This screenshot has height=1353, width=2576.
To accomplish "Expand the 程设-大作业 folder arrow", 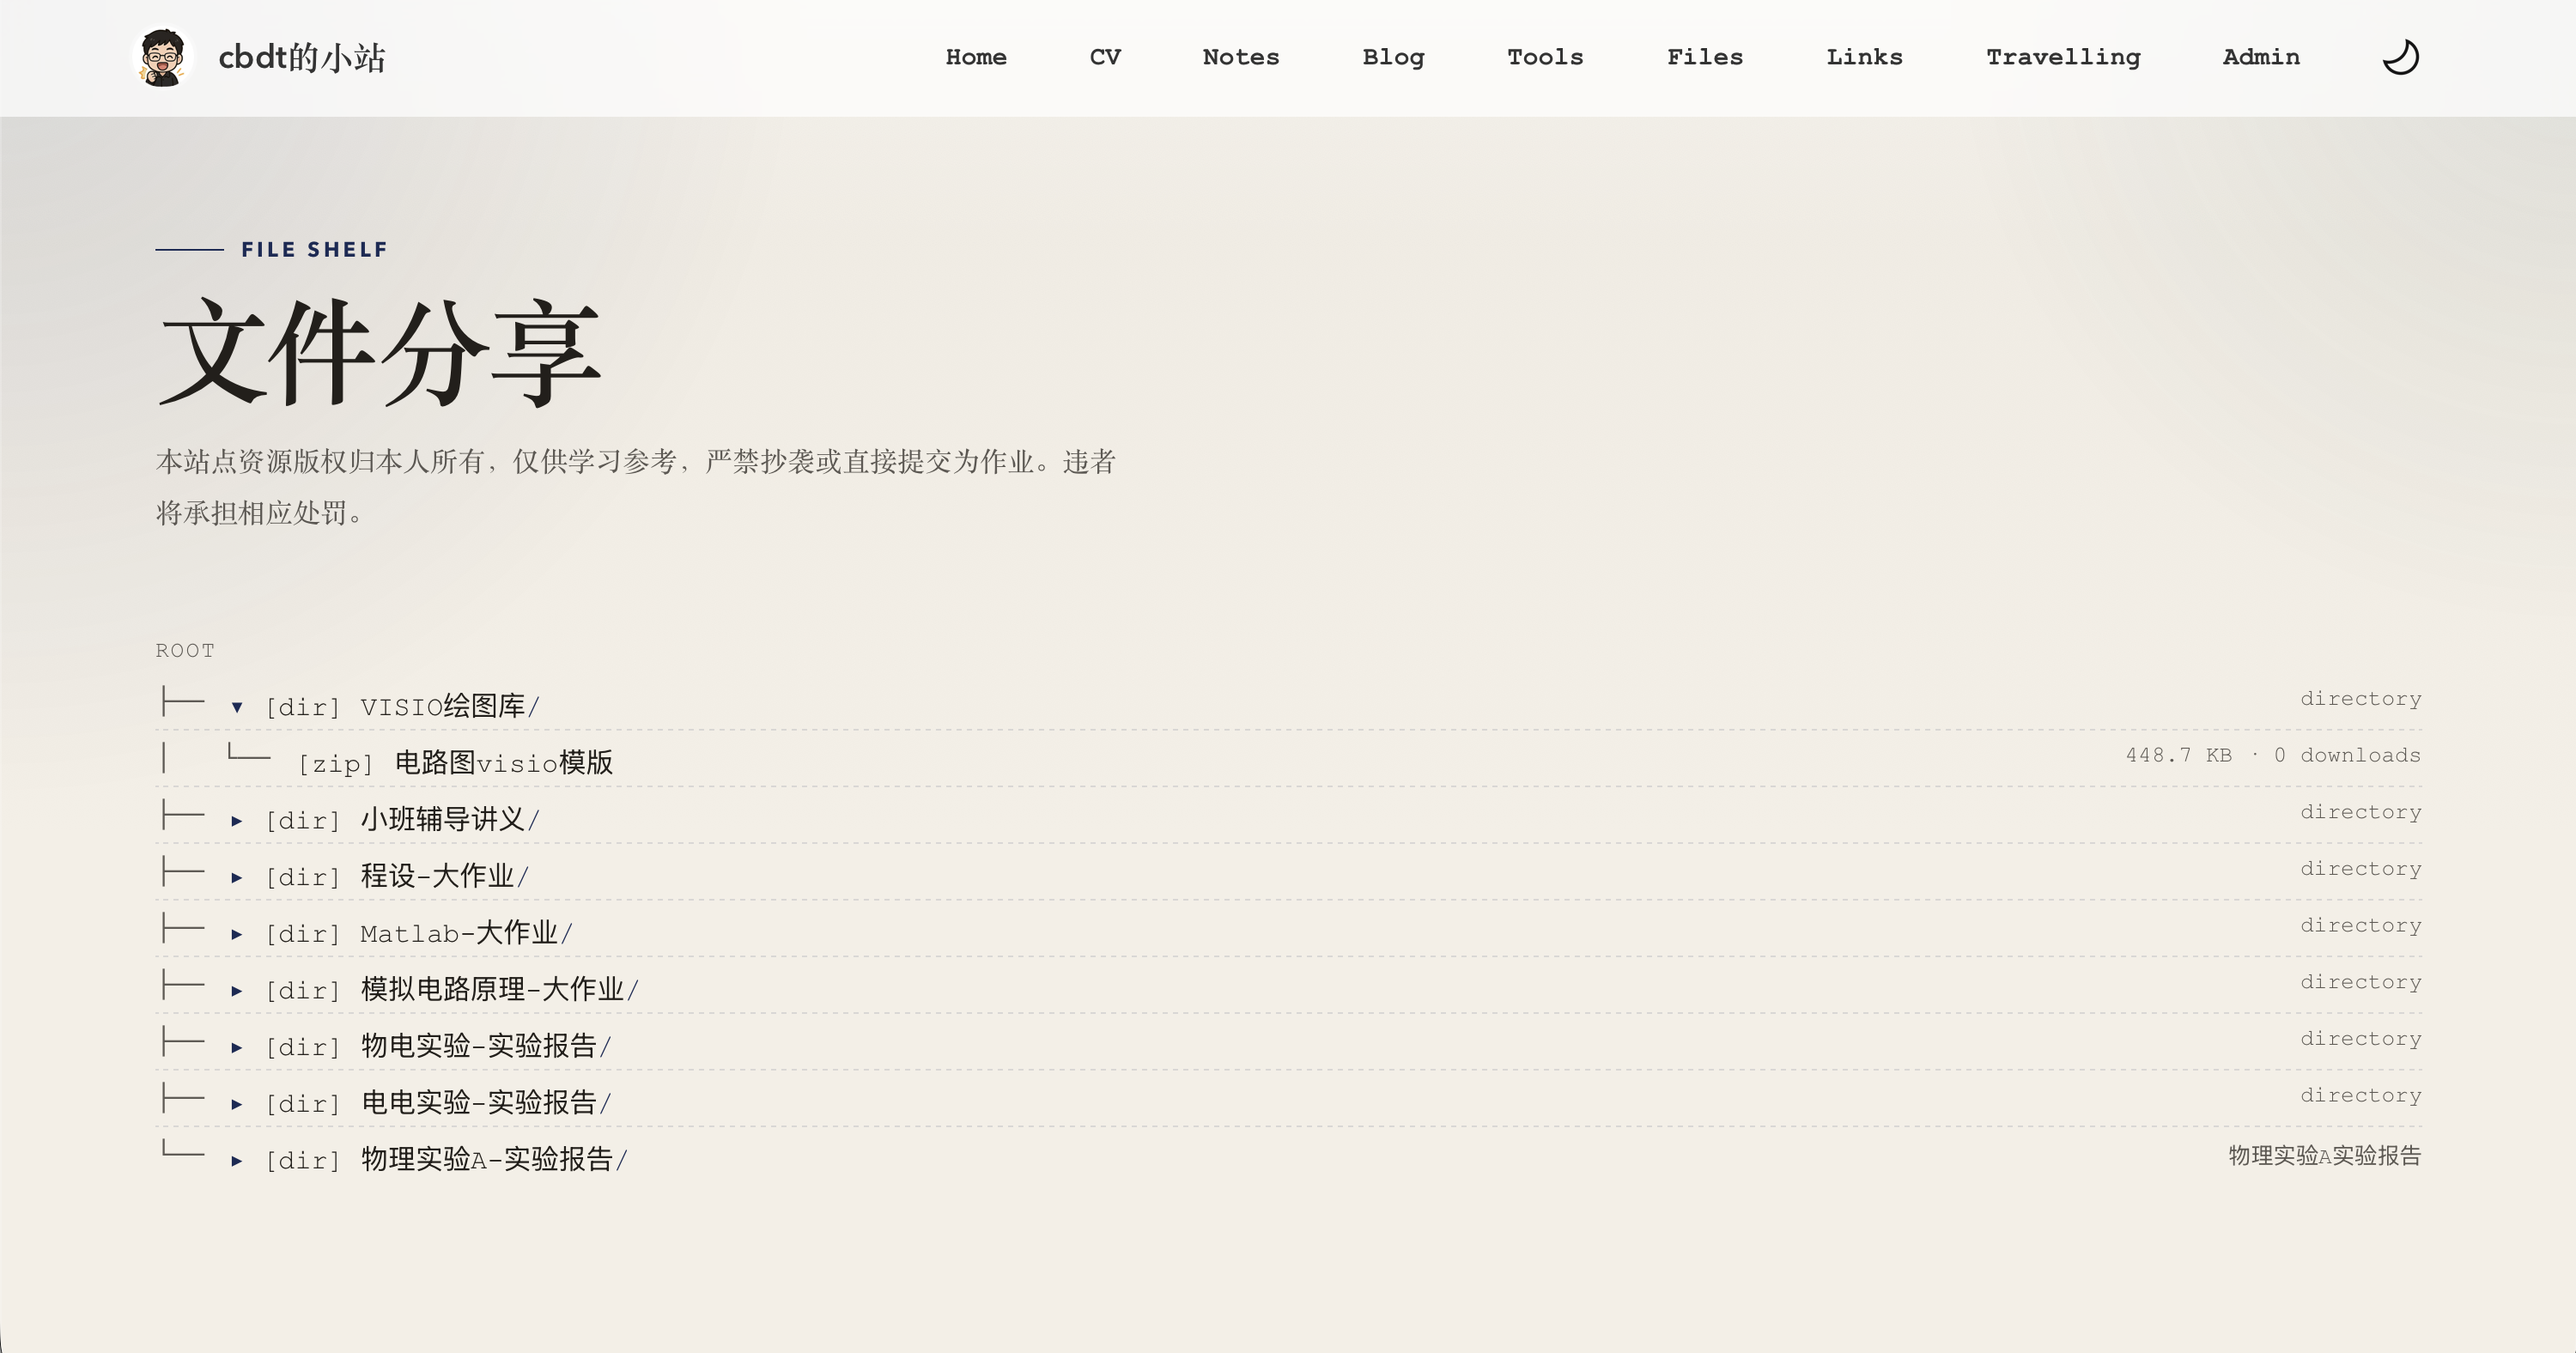I will (x=237, y=878).
